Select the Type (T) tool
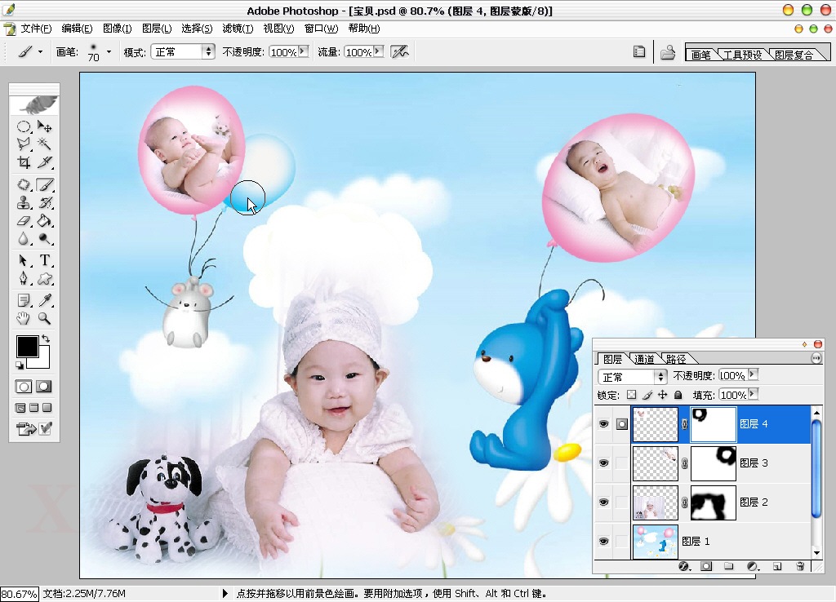This screenshot has height=602, width=836. (x=45, y=260)
